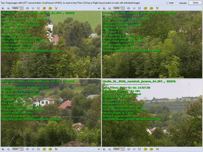Click the jesene_04.JPG photo with hazy sky

152,113
